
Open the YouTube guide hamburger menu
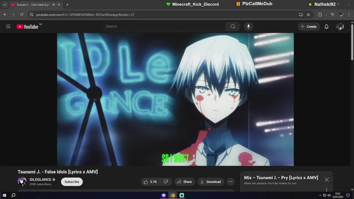click(x=8, y=27)
